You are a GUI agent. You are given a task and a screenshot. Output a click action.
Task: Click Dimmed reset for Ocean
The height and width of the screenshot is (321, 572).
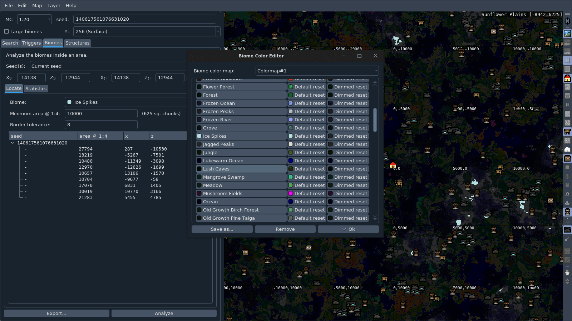tap(347, 202)
